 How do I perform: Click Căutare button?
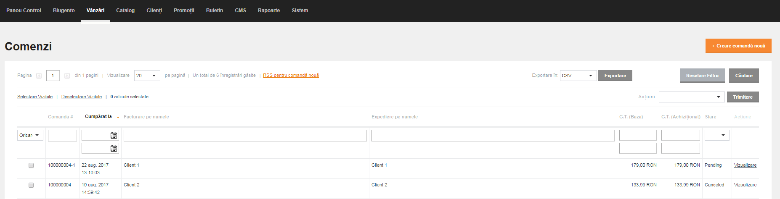tap(744, 76)
